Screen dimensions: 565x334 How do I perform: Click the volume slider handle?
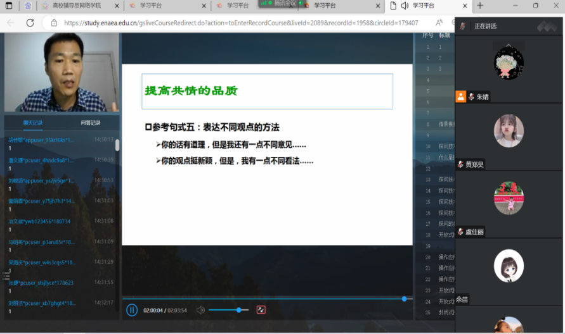tap(239, 310)
